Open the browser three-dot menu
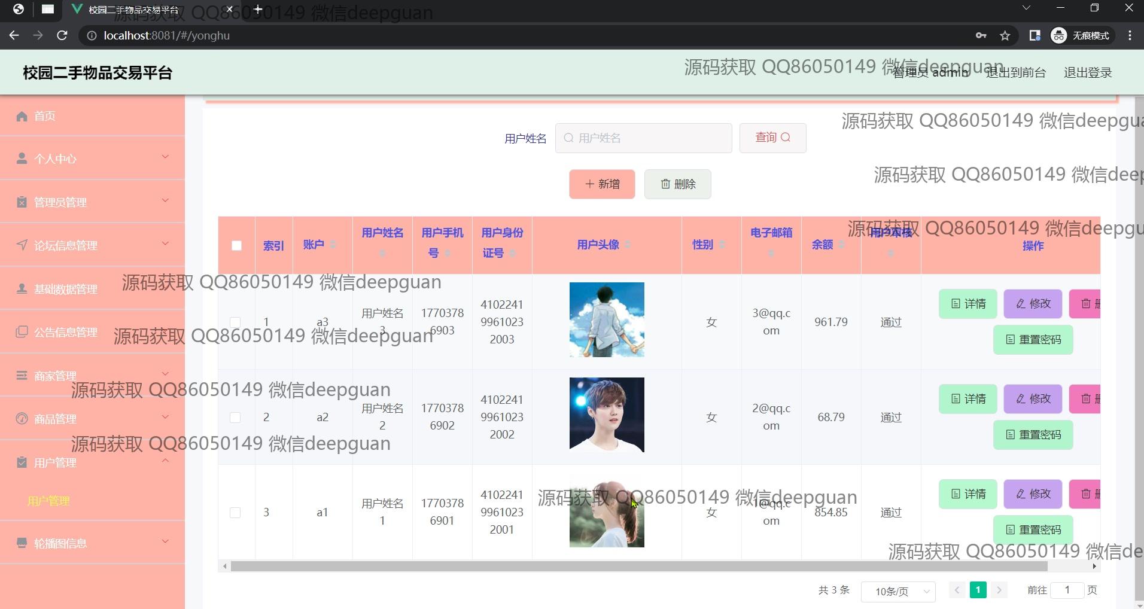1144x609 pixels. (x=1130, y=35)
